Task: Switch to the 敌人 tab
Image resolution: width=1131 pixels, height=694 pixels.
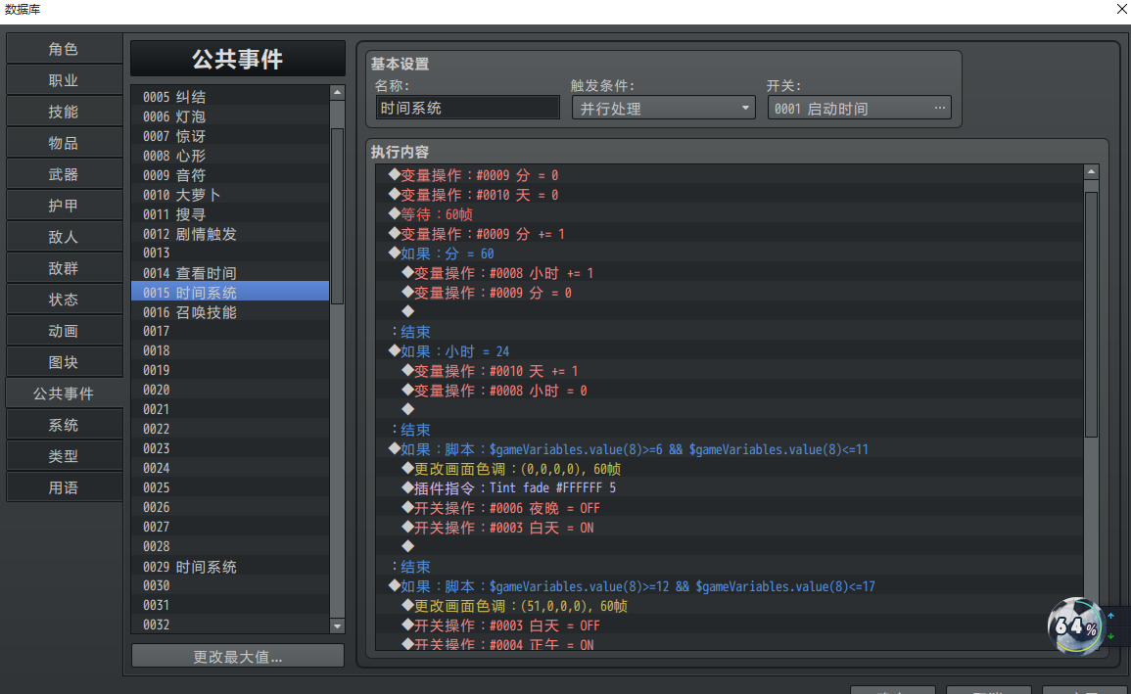Action: coord(65,237)
